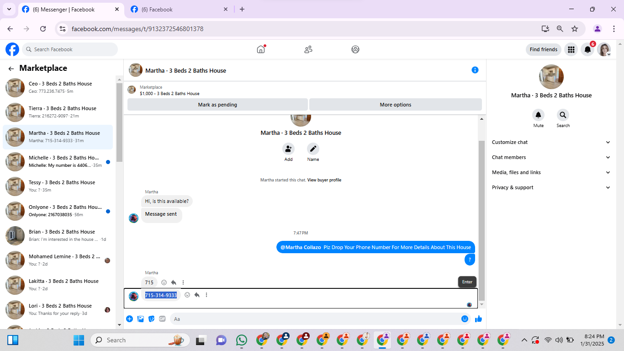Expand Chat members section
The height and width of the screenshot is (351, 624).
point(551,157)
